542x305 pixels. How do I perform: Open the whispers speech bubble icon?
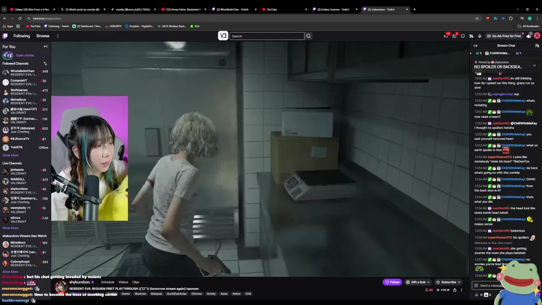click(x=463, y=36)
